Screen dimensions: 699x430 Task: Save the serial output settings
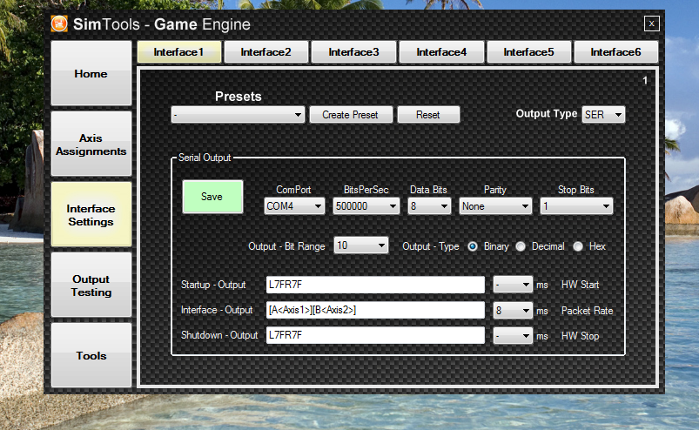[212, 197]
